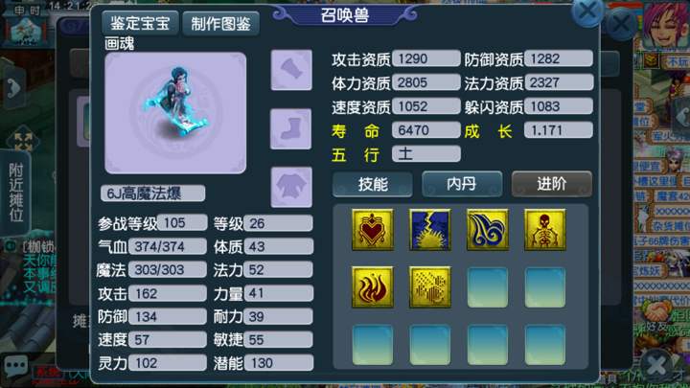690x388 pixels.
Task: Open the boot equipment slot
Action: click(291, 129)
